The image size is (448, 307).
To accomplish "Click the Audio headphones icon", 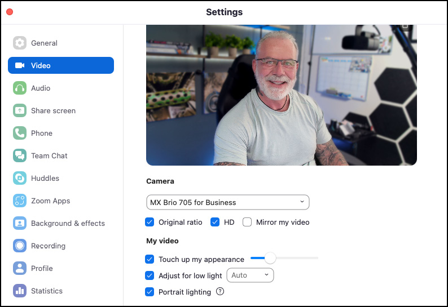I will (20, 88).
